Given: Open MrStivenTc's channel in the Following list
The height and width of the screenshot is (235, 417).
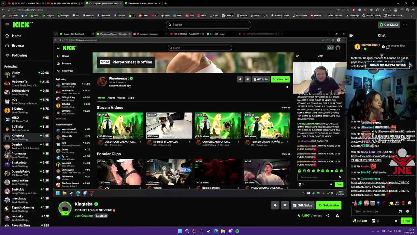Looking at the screenshot, I should coord(27,84).
